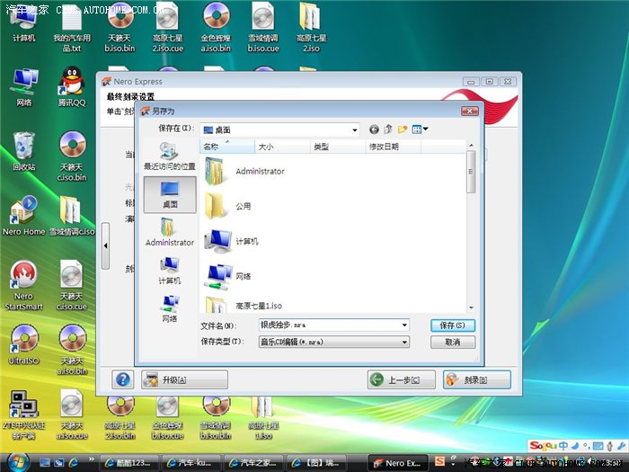Select 网络 desktop icon
The image size is (629, 472).
pyautogui.click(x=23, y=87)
